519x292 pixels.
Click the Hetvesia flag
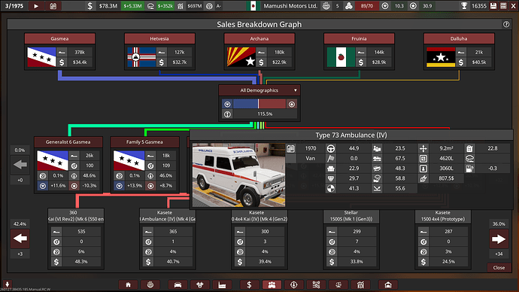coord(141,57)
